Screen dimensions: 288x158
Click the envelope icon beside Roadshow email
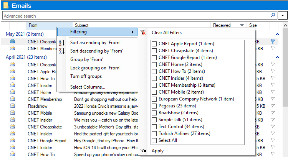point(13,106)
